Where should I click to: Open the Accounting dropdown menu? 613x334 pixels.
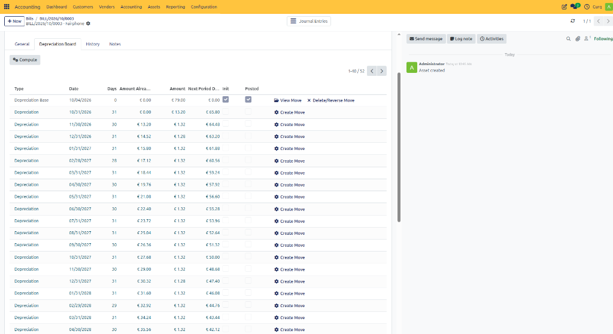pyautogui.click(x=131, y=7)
